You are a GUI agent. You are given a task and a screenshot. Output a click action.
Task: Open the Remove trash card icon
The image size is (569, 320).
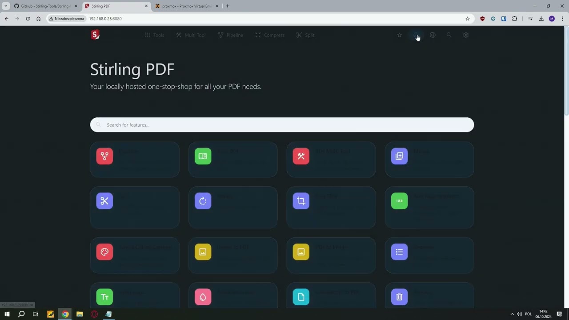click(399, 297)
